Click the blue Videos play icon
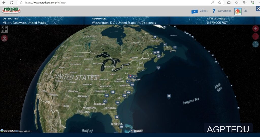The image size is (260, 137). (x=194, y=11)
